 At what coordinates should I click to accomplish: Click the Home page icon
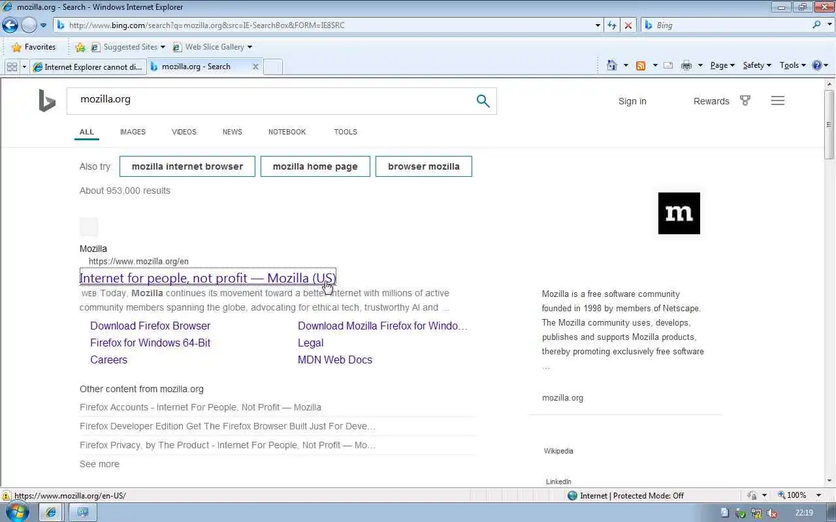pos(612,65)
